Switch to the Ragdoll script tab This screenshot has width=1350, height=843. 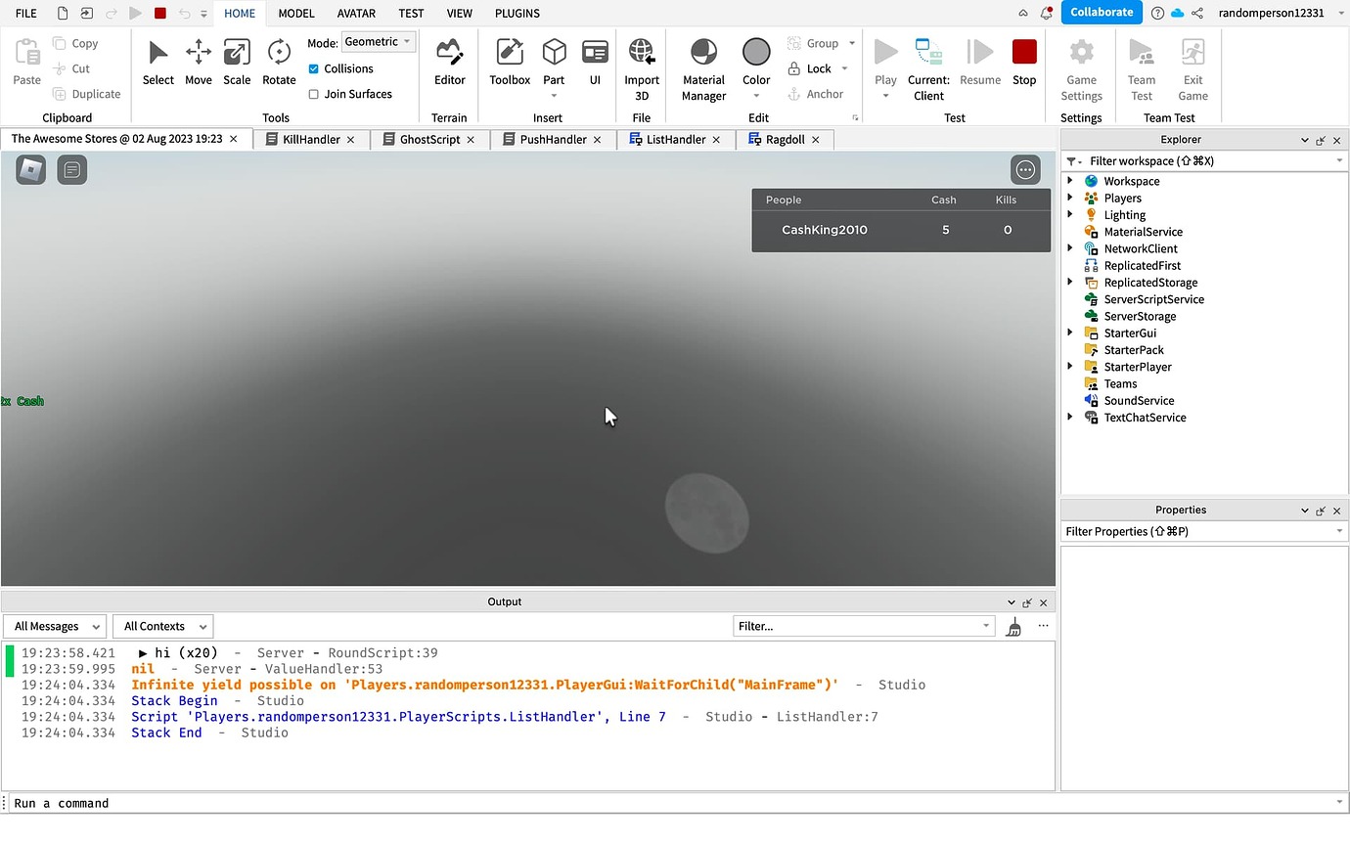click(x=785, y=140)
